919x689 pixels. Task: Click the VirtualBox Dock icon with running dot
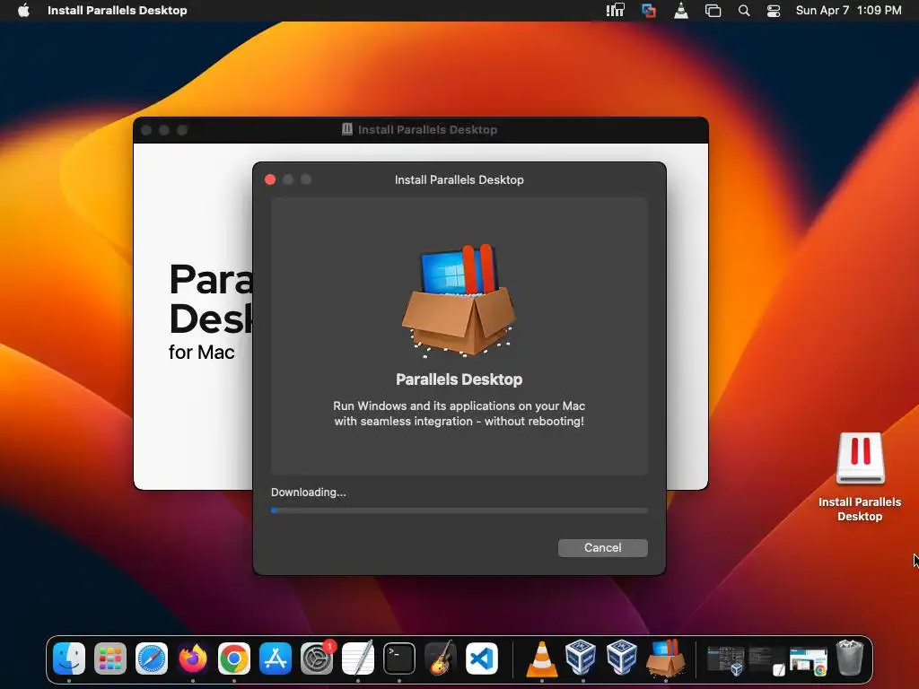581,658
